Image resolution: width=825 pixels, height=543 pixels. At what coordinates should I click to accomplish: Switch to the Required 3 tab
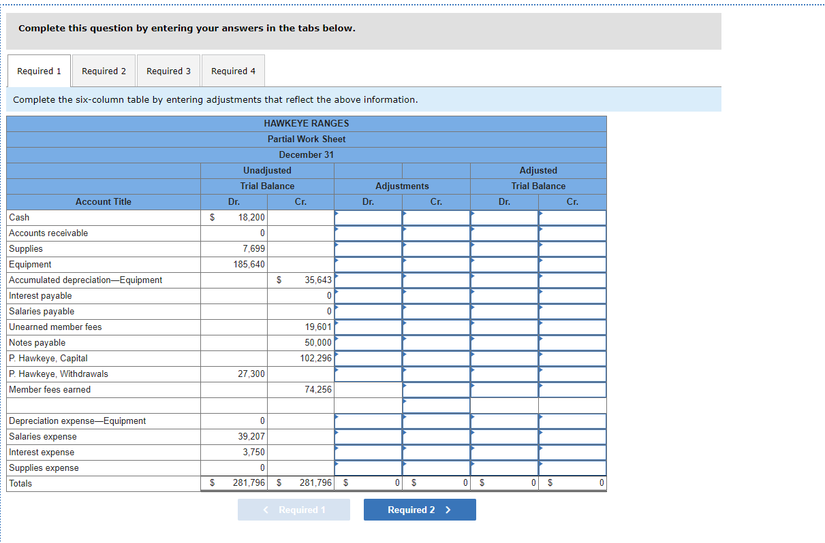(x=168, y=71)
